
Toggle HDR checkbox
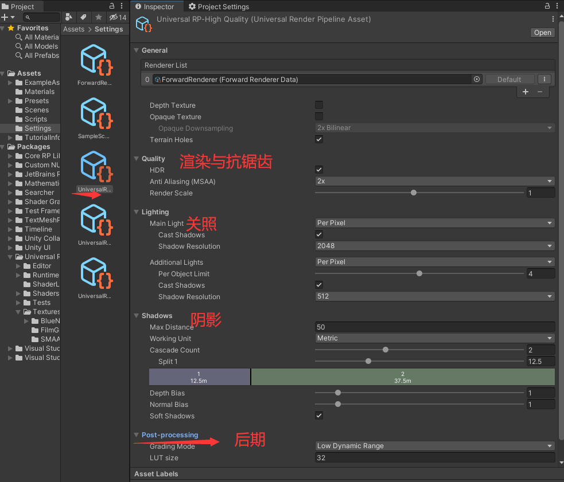click(318, 170)
